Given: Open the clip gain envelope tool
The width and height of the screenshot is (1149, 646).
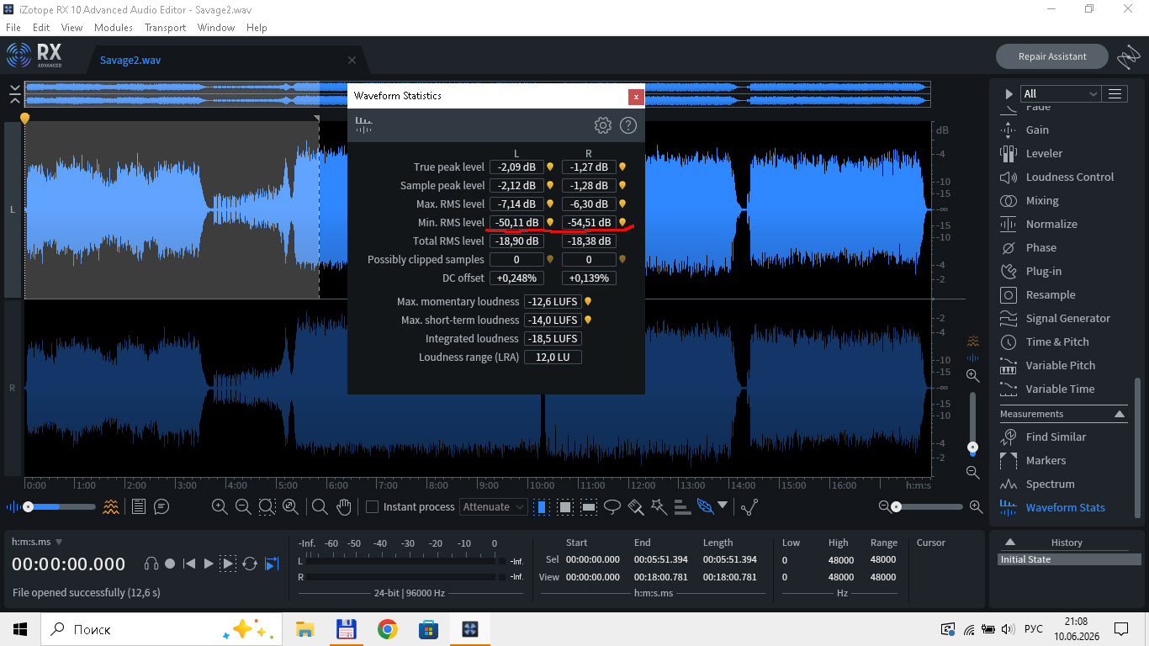Looking at the screenshot, I should click(749, 506).
